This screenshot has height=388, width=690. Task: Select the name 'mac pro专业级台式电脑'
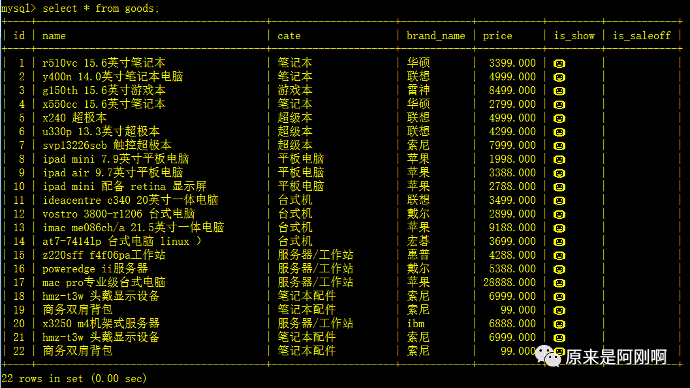[x=104, y=282]
